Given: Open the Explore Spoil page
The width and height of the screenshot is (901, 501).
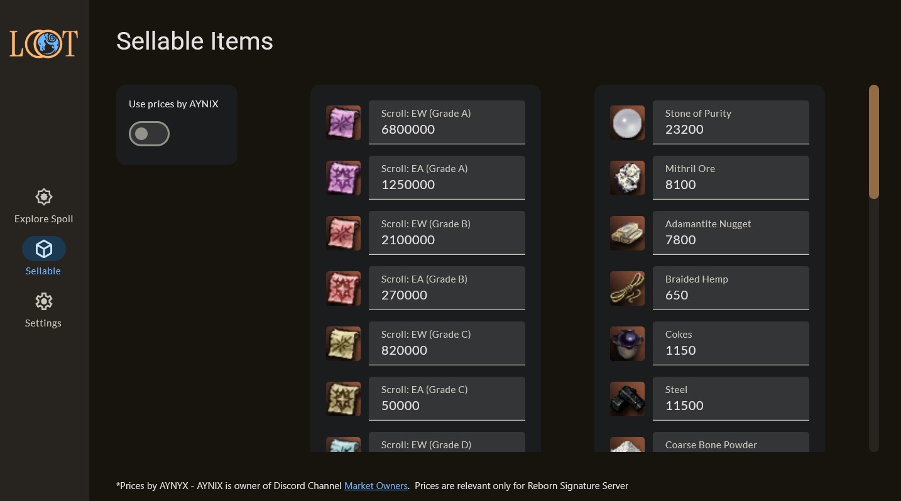Looking at the screenshot, I should click(43, 207).
